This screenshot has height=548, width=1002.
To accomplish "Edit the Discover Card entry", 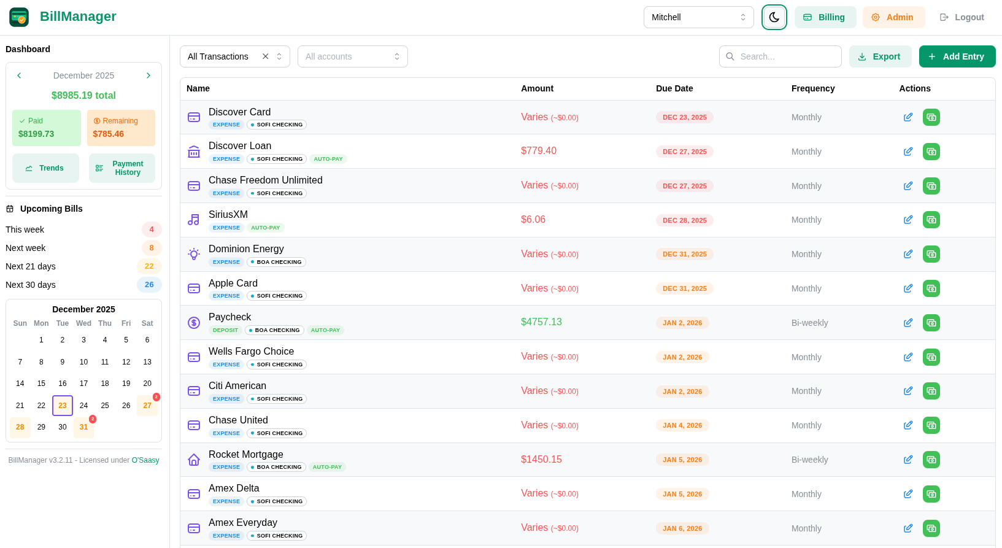I will (x=908, y=117).
